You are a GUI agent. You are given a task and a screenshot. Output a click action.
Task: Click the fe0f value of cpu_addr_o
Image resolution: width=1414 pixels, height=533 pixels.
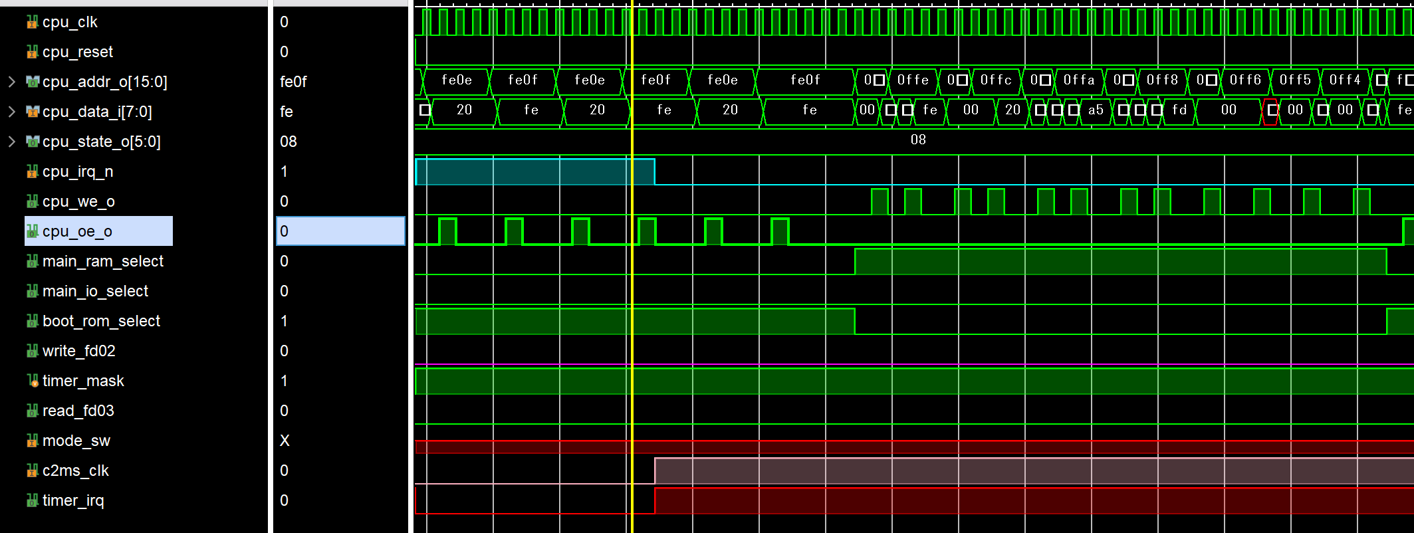(293, 82)
